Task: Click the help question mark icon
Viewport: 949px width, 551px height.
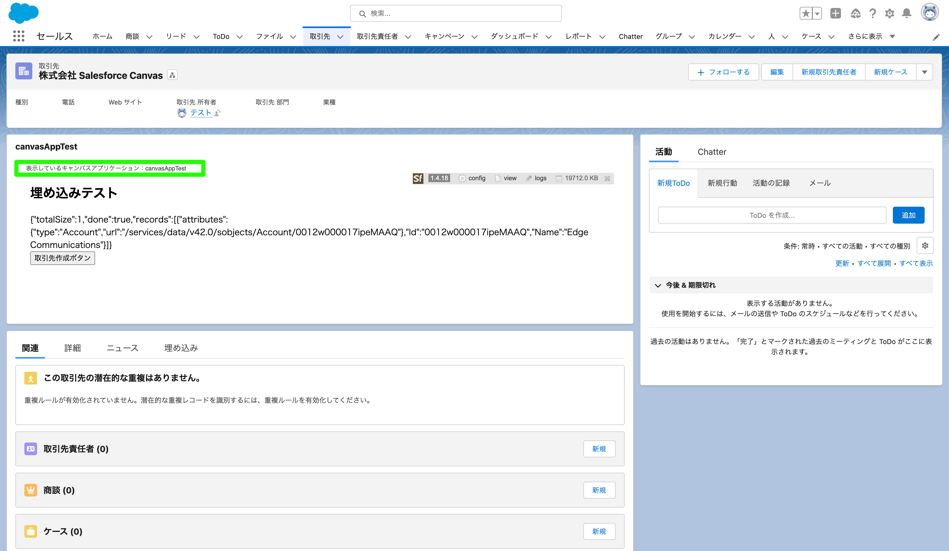Action: (x=872, y=13)
